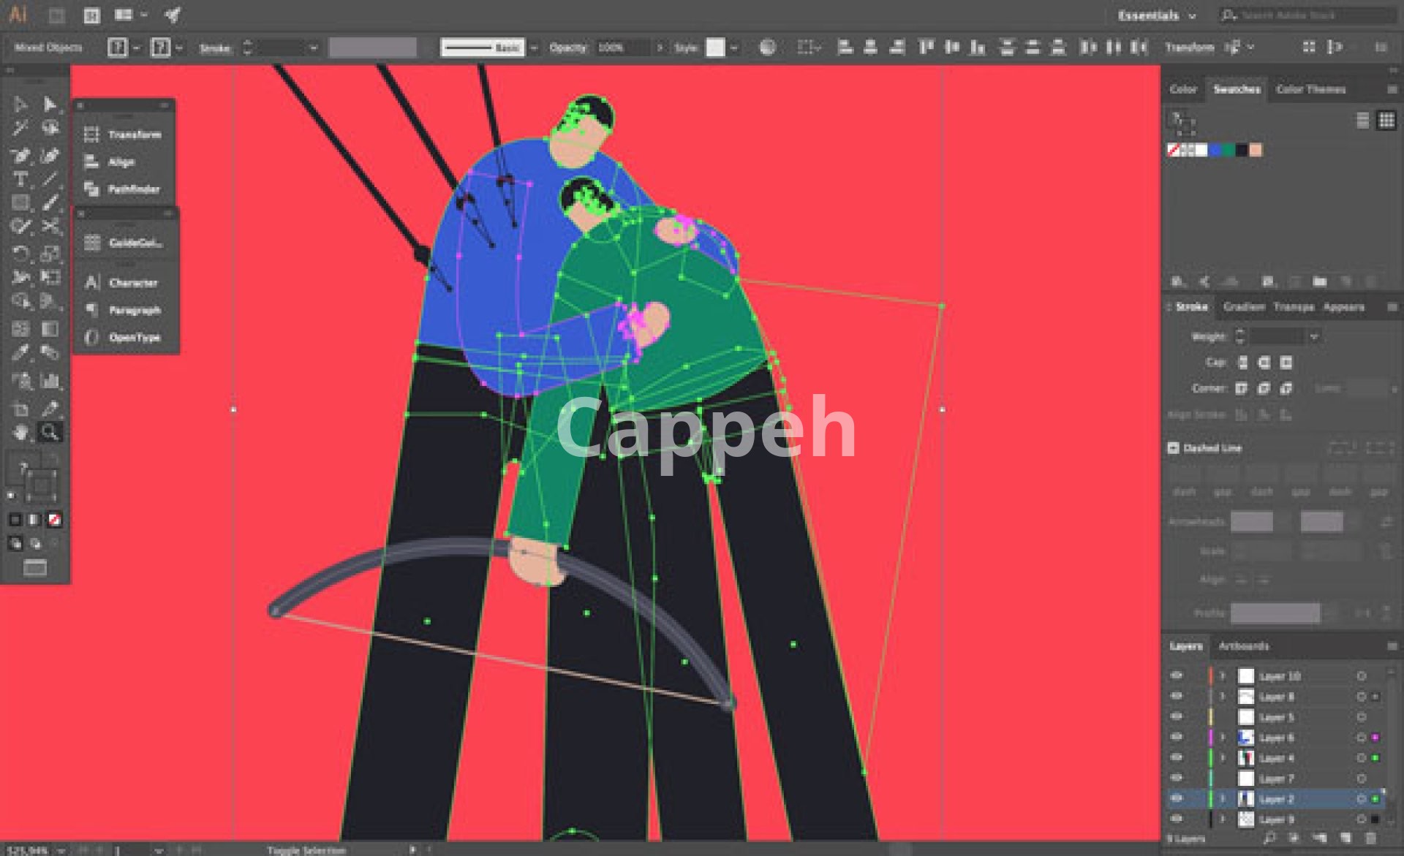Click the Transform button in control bar

click(1189, 48)
